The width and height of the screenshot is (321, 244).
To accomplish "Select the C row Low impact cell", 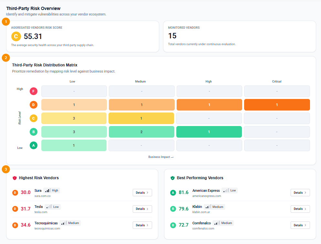I will 74,118.
